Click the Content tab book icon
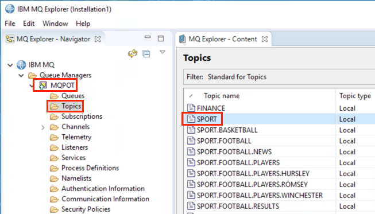Viewport: 375px width, 214px height. [182, 38]
